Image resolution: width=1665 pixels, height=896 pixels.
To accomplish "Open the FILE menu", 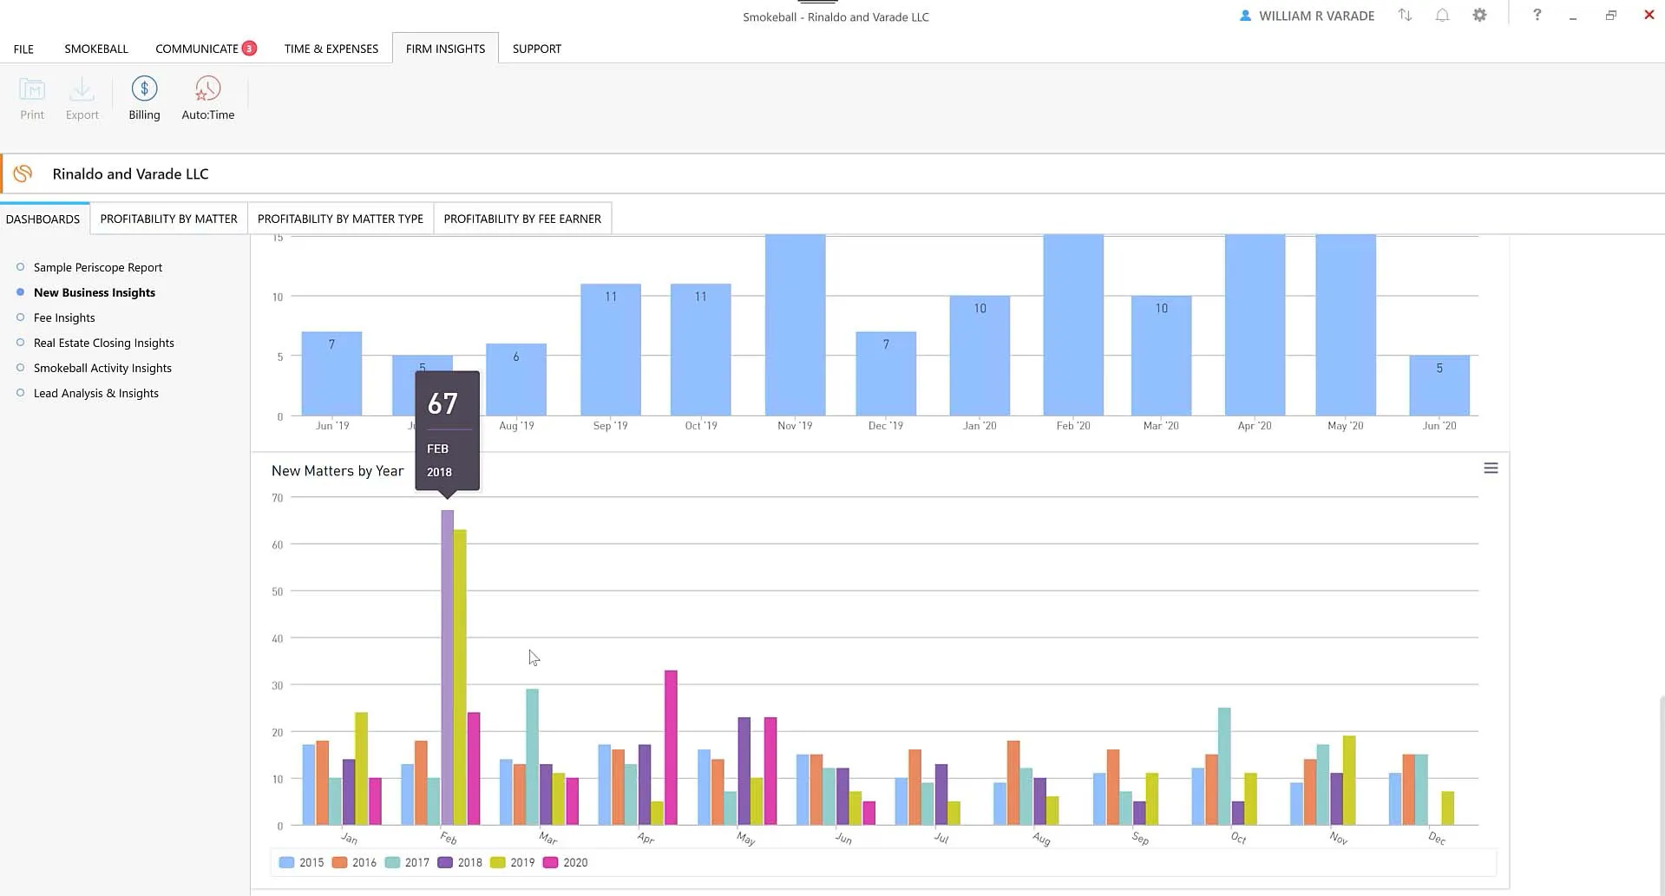I will click(23, 49).
